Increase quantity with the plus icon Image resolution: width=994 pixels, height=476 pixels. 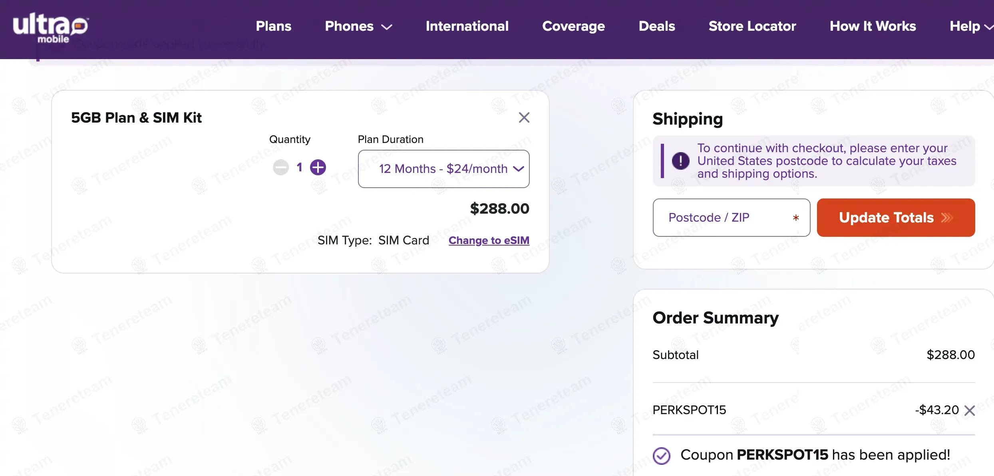tap(318, 167)
